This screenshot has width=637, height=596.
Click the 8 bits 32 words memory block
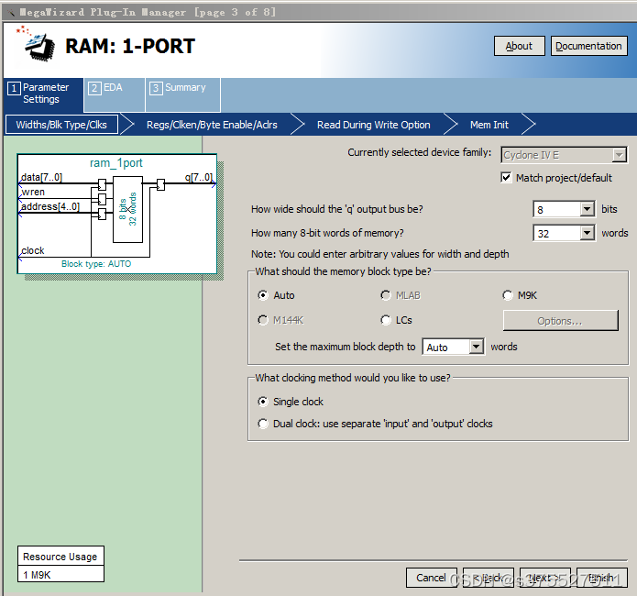click(127, 209)
